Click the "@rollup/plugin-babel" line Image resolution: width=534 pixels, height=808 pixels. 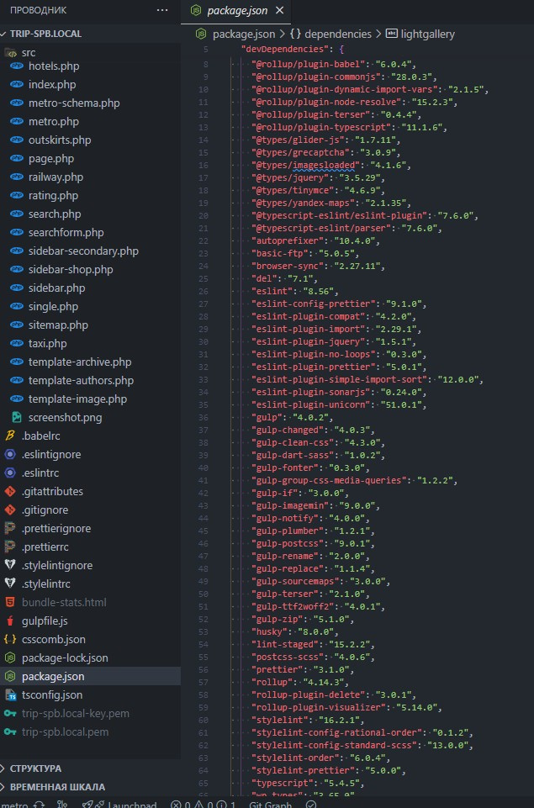334,65
